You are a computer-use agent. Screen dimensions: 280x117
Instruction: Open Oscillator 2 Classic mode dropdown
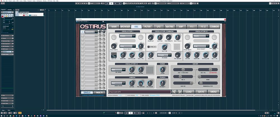coord(201,36)
